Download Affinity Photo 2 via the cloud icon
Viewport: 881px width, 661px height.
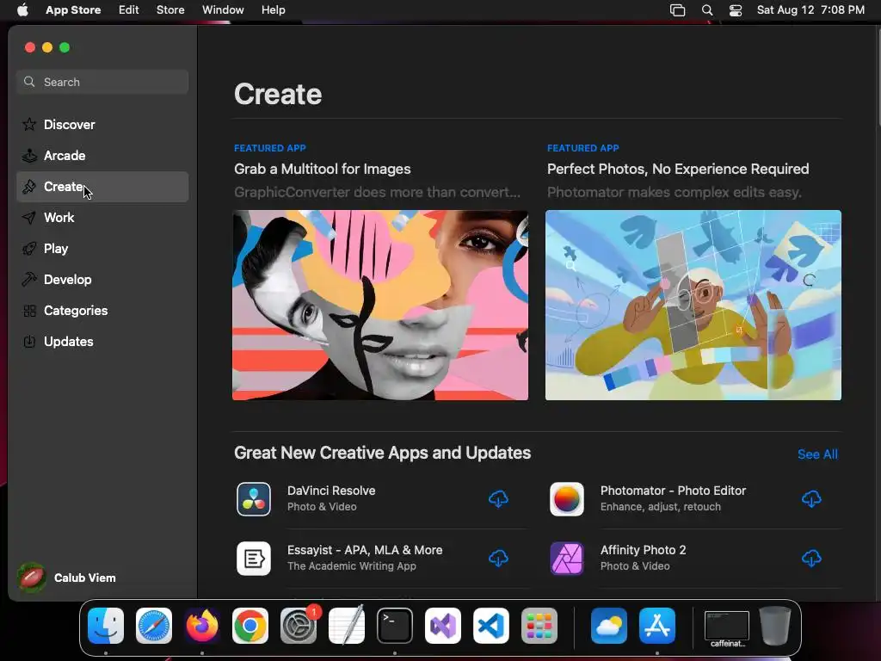(x=811, y=558)
